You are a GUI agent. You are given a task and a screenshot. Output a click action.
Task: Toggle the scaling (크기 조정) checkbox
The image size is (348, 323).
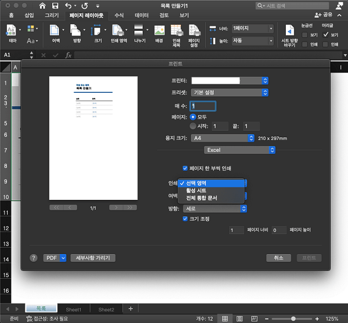coord(185,219)
